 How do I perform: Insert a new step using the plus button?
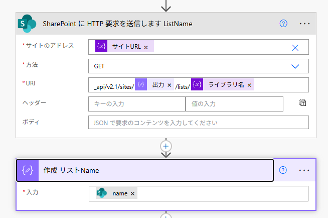click(166, 146)
